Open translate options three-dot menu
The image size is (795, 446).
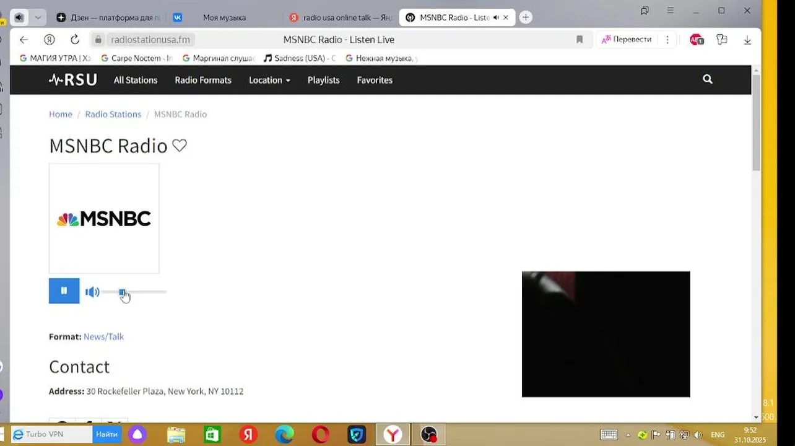pyautogui.click(x=667, y=40)
